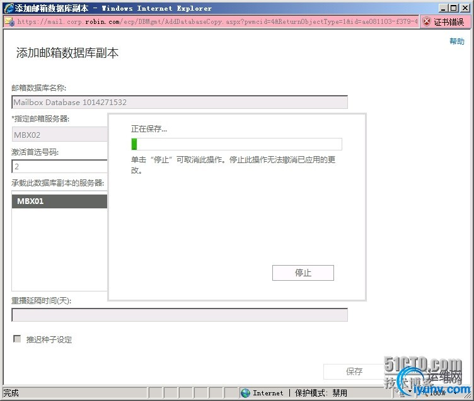
Task: Click the 重播延隔时间(天) input field
Action: click(180, 315)
